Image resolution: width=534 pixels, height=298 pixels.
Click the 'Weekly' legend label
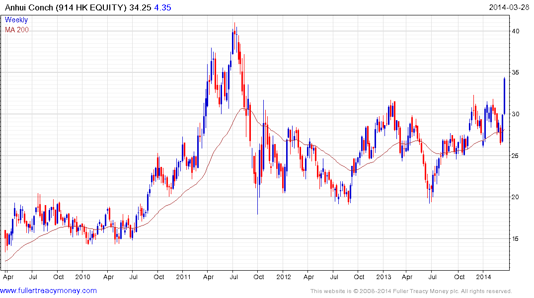tap(16, 20)
